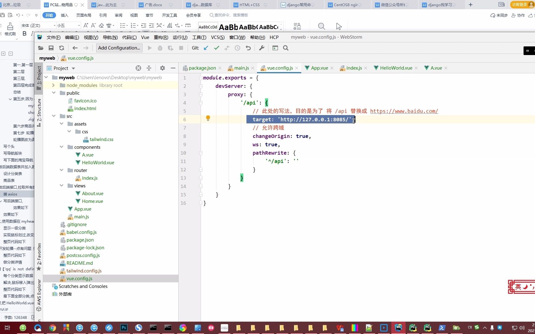Click the 未同步 sync status button
The height and width of the screenshot is (334, 535).
pyautogui.click(x=499, y=15)
